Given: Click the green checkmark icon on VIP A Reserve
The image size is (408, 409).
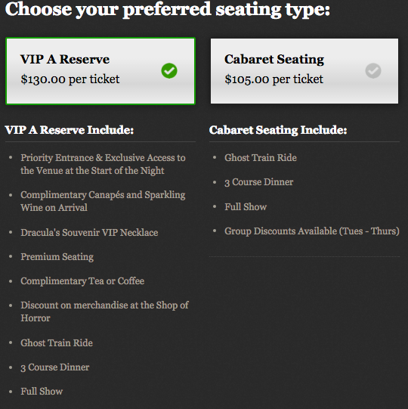Looking at the screenshot, I should pyautogui.click(x=169, y=71).
